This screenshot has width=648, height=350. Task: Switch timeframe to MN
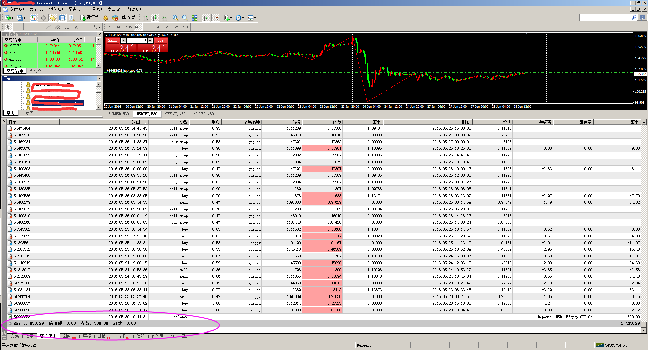(x=185, y=27)
